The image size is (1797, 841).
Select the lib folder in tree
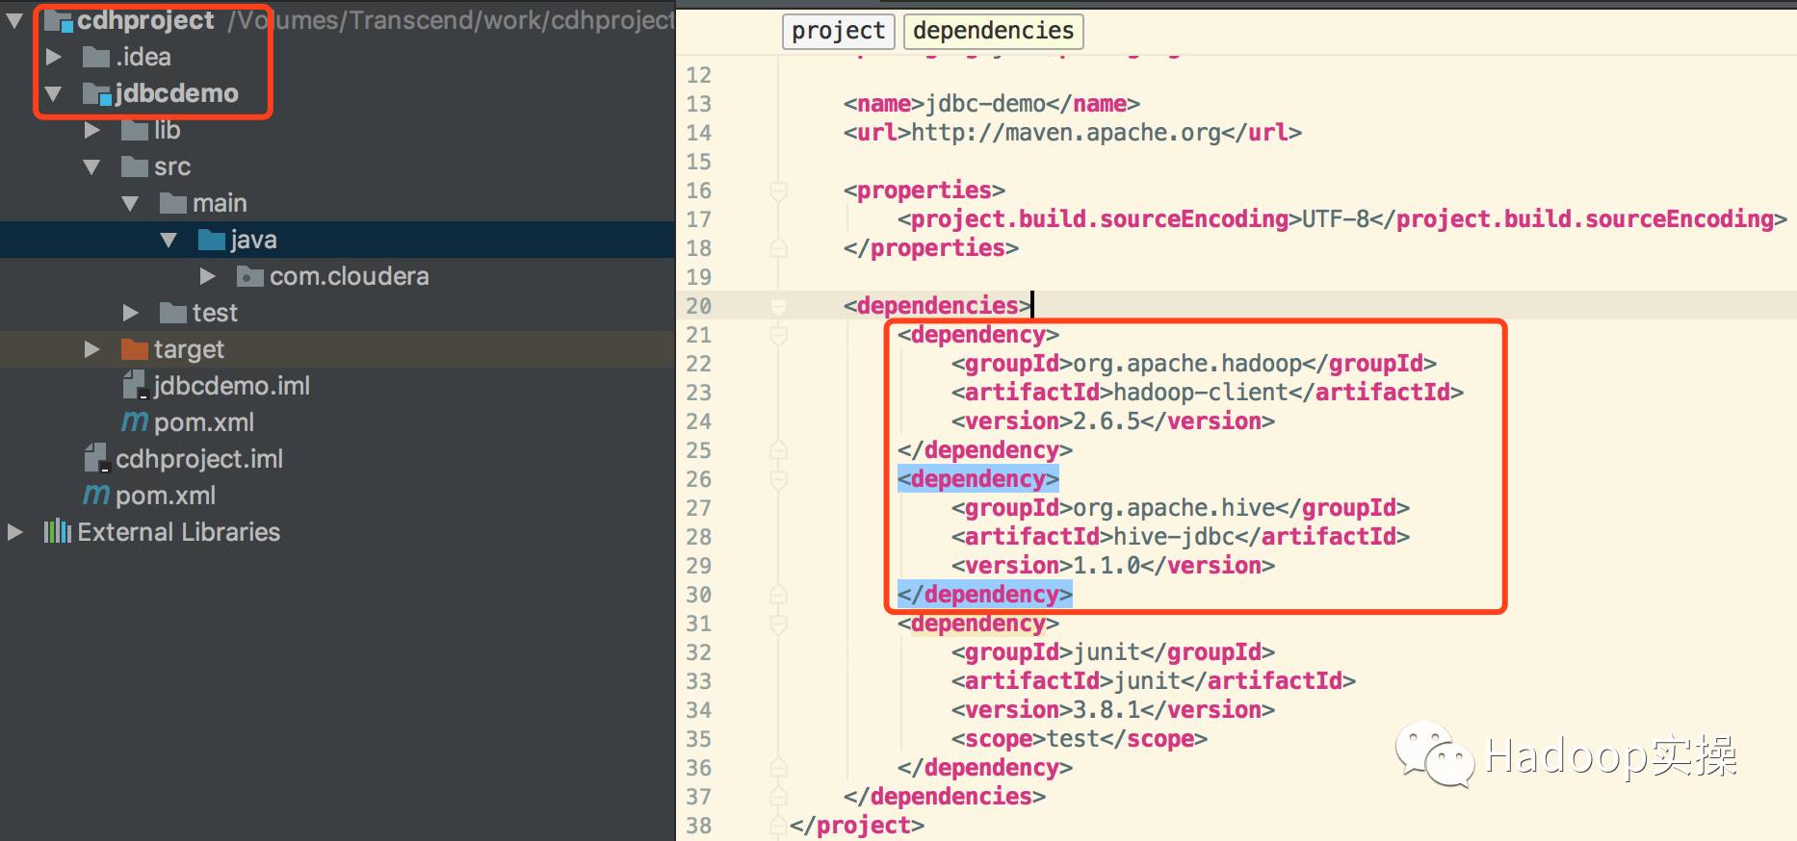tap(167, 130)
